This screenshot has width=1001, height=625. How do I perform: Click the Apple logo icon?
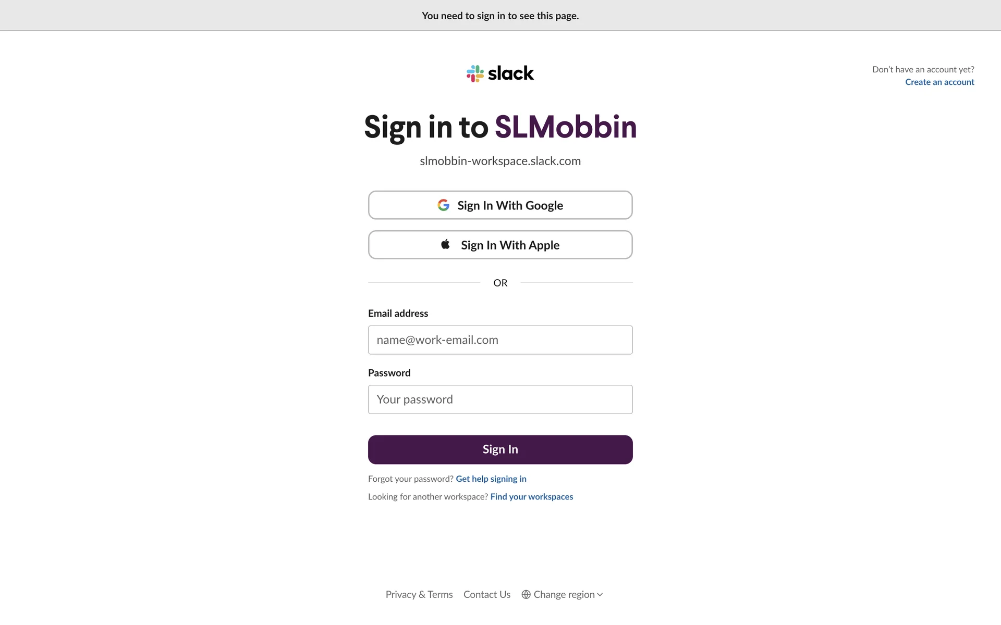pyautogui.click(x=445, y=244)
